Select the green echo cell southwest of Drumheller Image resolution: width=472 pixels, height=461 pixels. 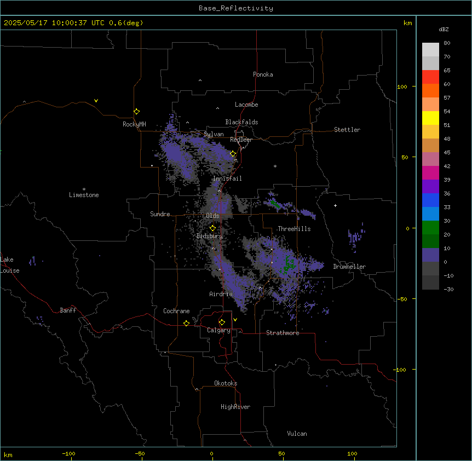coord(287,264)
